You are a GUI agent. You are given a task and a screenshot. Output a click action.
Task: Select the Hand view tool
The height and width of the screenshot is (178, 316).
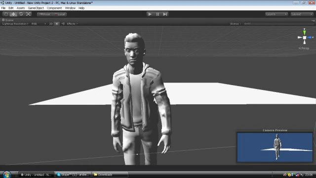(x=6, y=14)
